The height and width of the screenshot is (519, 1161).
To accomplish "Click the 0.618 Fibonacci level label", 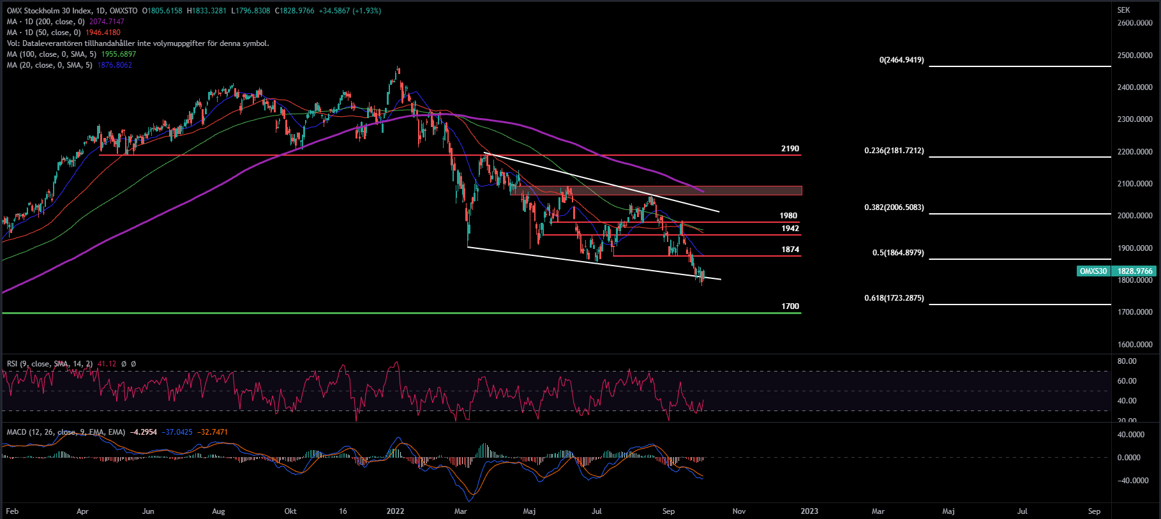I will (894, 298).
